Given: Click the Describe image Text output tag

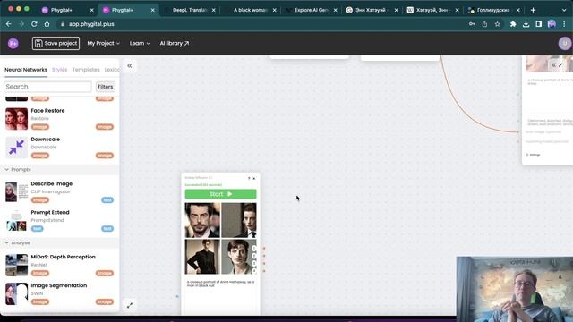Looking at the screenshot, I should [107, 200].
